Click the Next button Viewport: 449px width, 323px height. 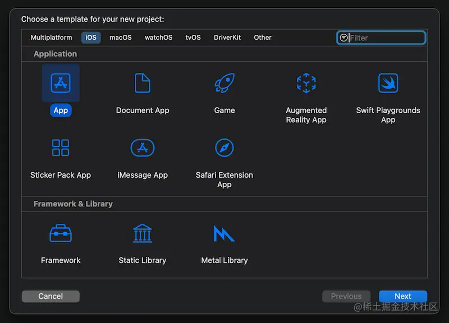click(403, 296)
